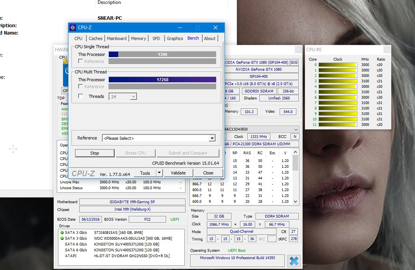
Task: Open the SPD tab
Action: point(156,38)
